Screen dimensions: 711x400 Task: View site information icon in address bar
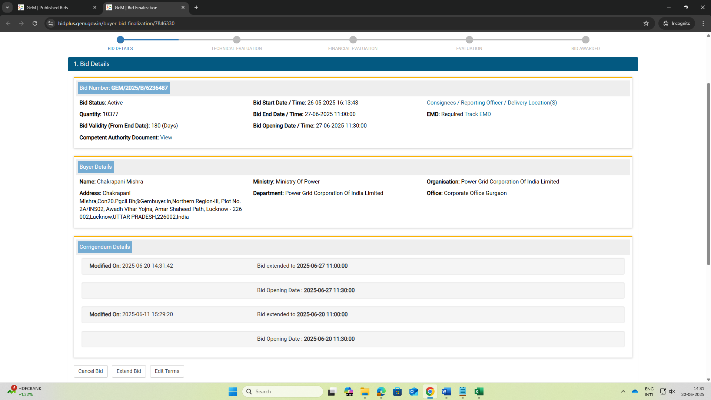coord(51,23)
